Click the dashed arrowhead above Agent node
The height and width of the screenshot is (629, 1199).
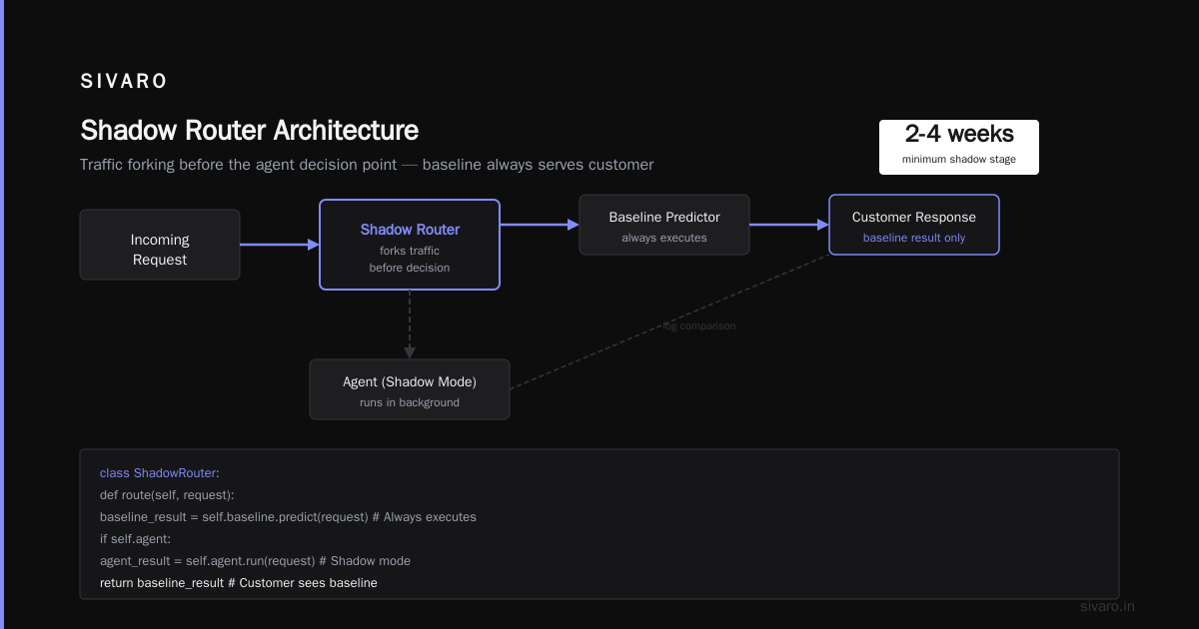pos(410,352)
